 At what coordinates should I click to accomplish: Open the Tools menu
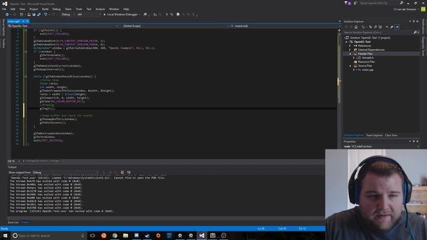[79, 9]
